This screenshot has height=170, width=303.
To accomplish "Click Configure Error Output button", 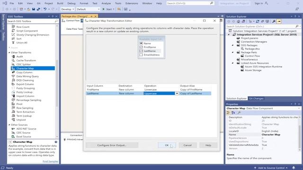I will [112, 145].
